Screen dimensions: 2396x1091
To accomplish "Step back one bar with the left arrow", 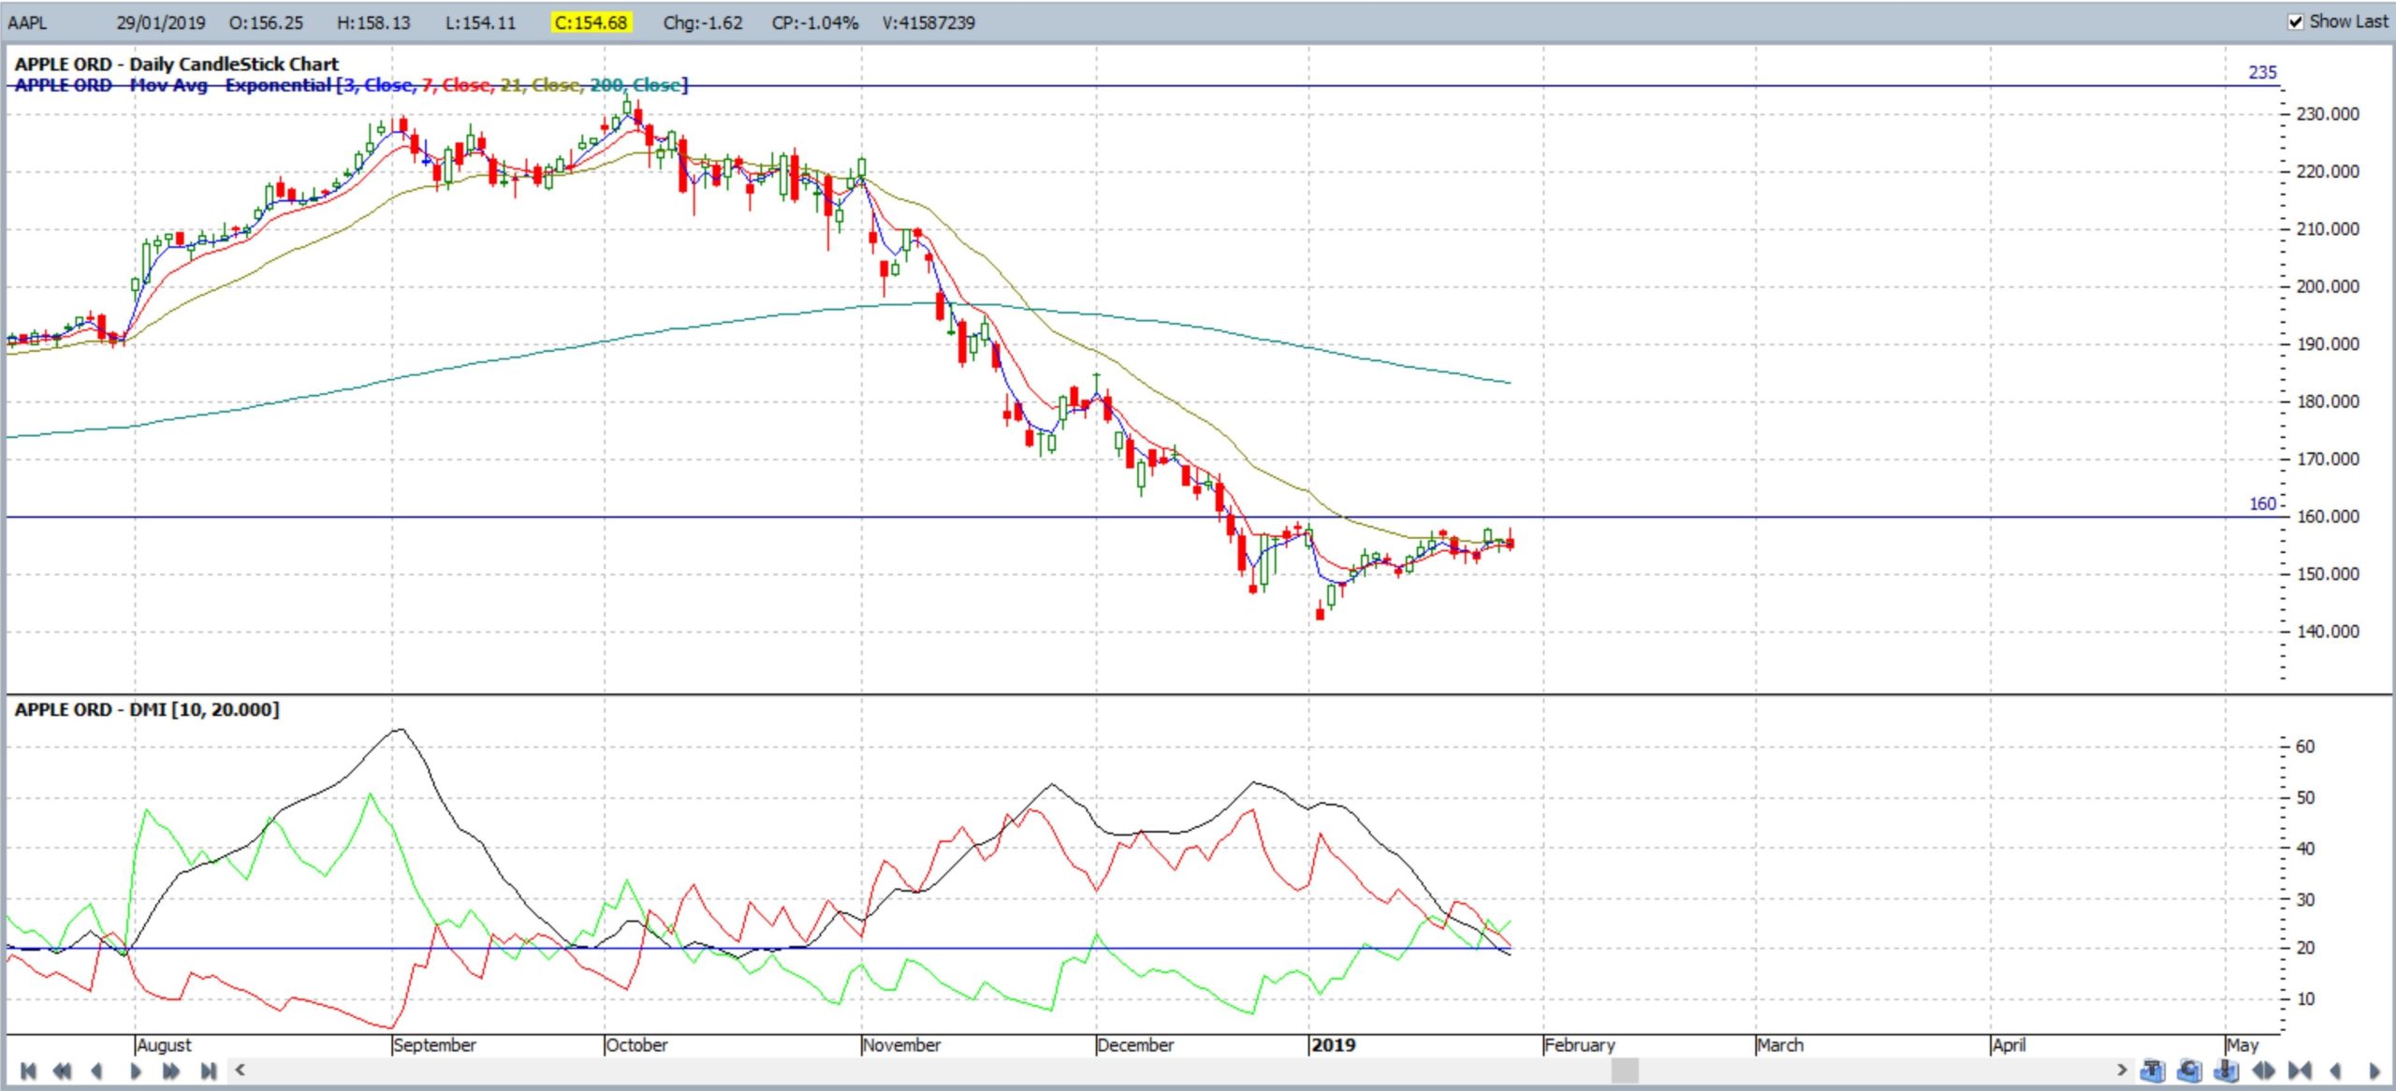I will point(97,1070).
